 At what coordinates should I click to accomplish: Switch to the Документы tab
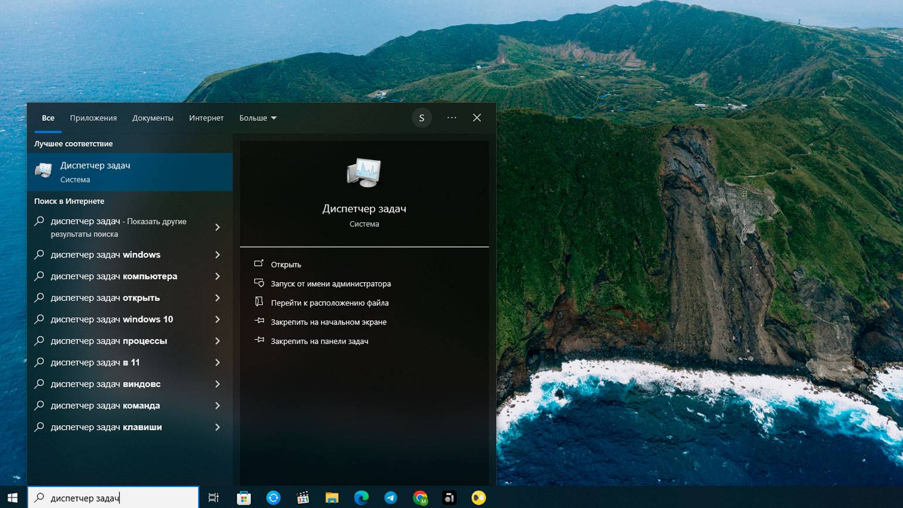pyautogui.click(x=152, y=118)
